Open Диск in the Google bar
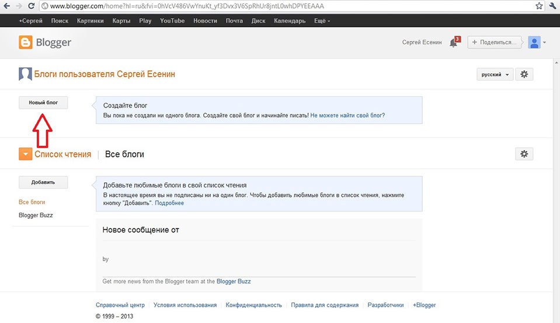Image resolution: width=560 pixels, height=323 pixels. [258, 20]
